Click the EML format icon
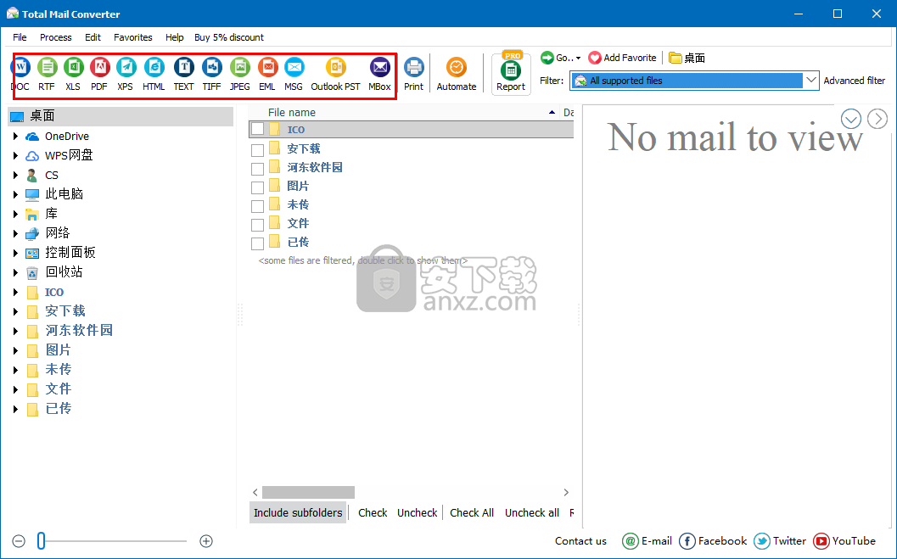The width and height of the screenshot is (897, 559). 267,74
